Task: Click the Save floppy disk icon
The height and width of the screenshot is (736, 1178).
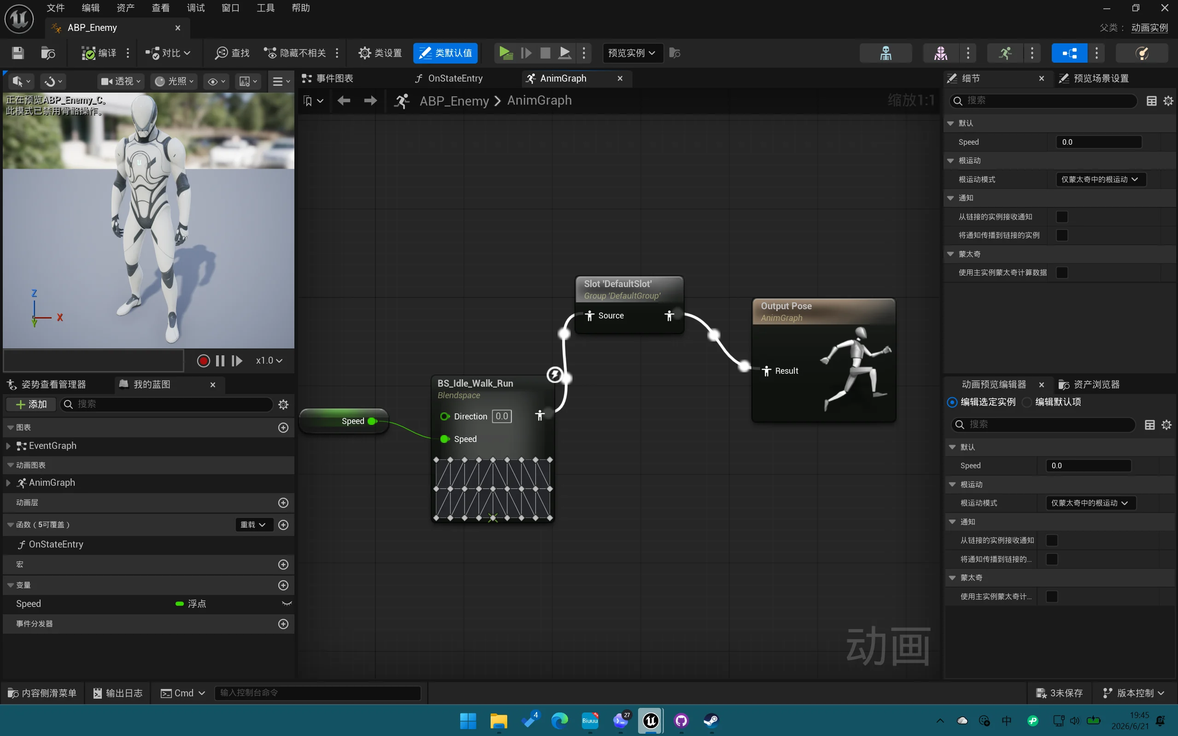Action: tap(18, 53)
